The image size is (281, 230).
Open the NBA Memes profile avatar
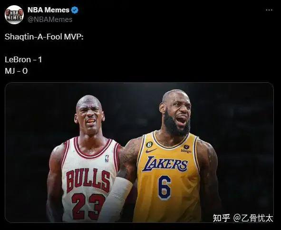(x=14, y=15)
